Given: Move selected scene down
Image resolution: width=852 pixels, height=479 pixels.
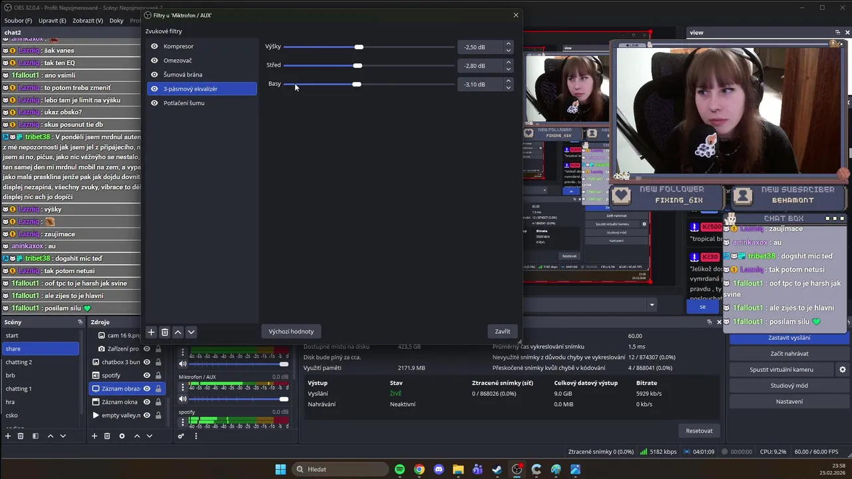Looking at the screenshot, I should [63, 436].
